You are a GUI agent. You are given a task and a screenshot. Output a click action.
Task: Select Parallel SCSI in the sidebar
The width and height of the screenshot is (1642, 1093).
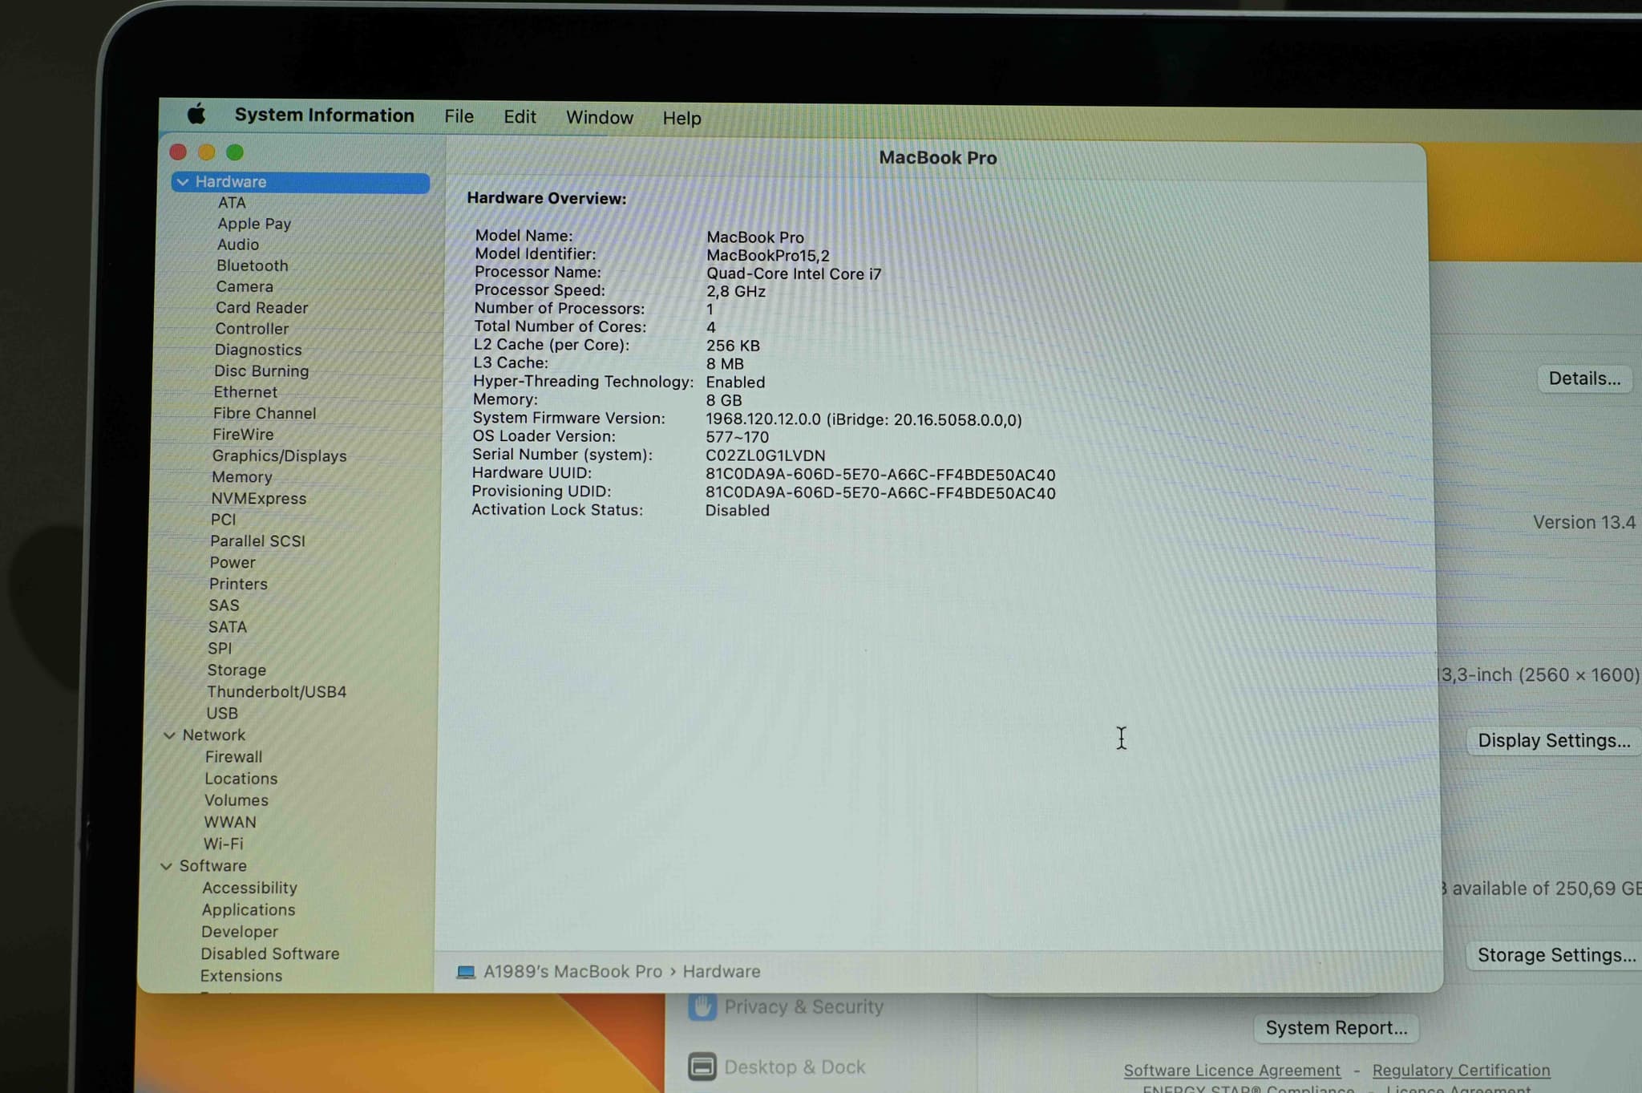click(x=257, y=541)
